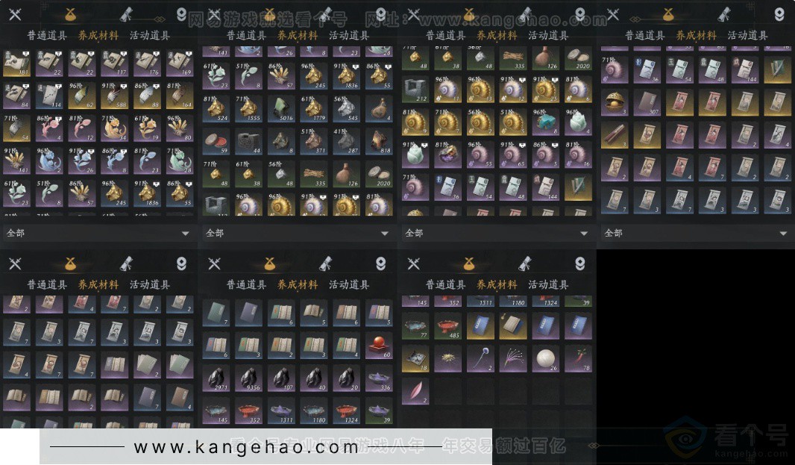The height and width of the screenshot is (465, 795).
Task: Open the 全部 dropdown under second inventory
Action: pyautogui.click(x=296, y=233)
